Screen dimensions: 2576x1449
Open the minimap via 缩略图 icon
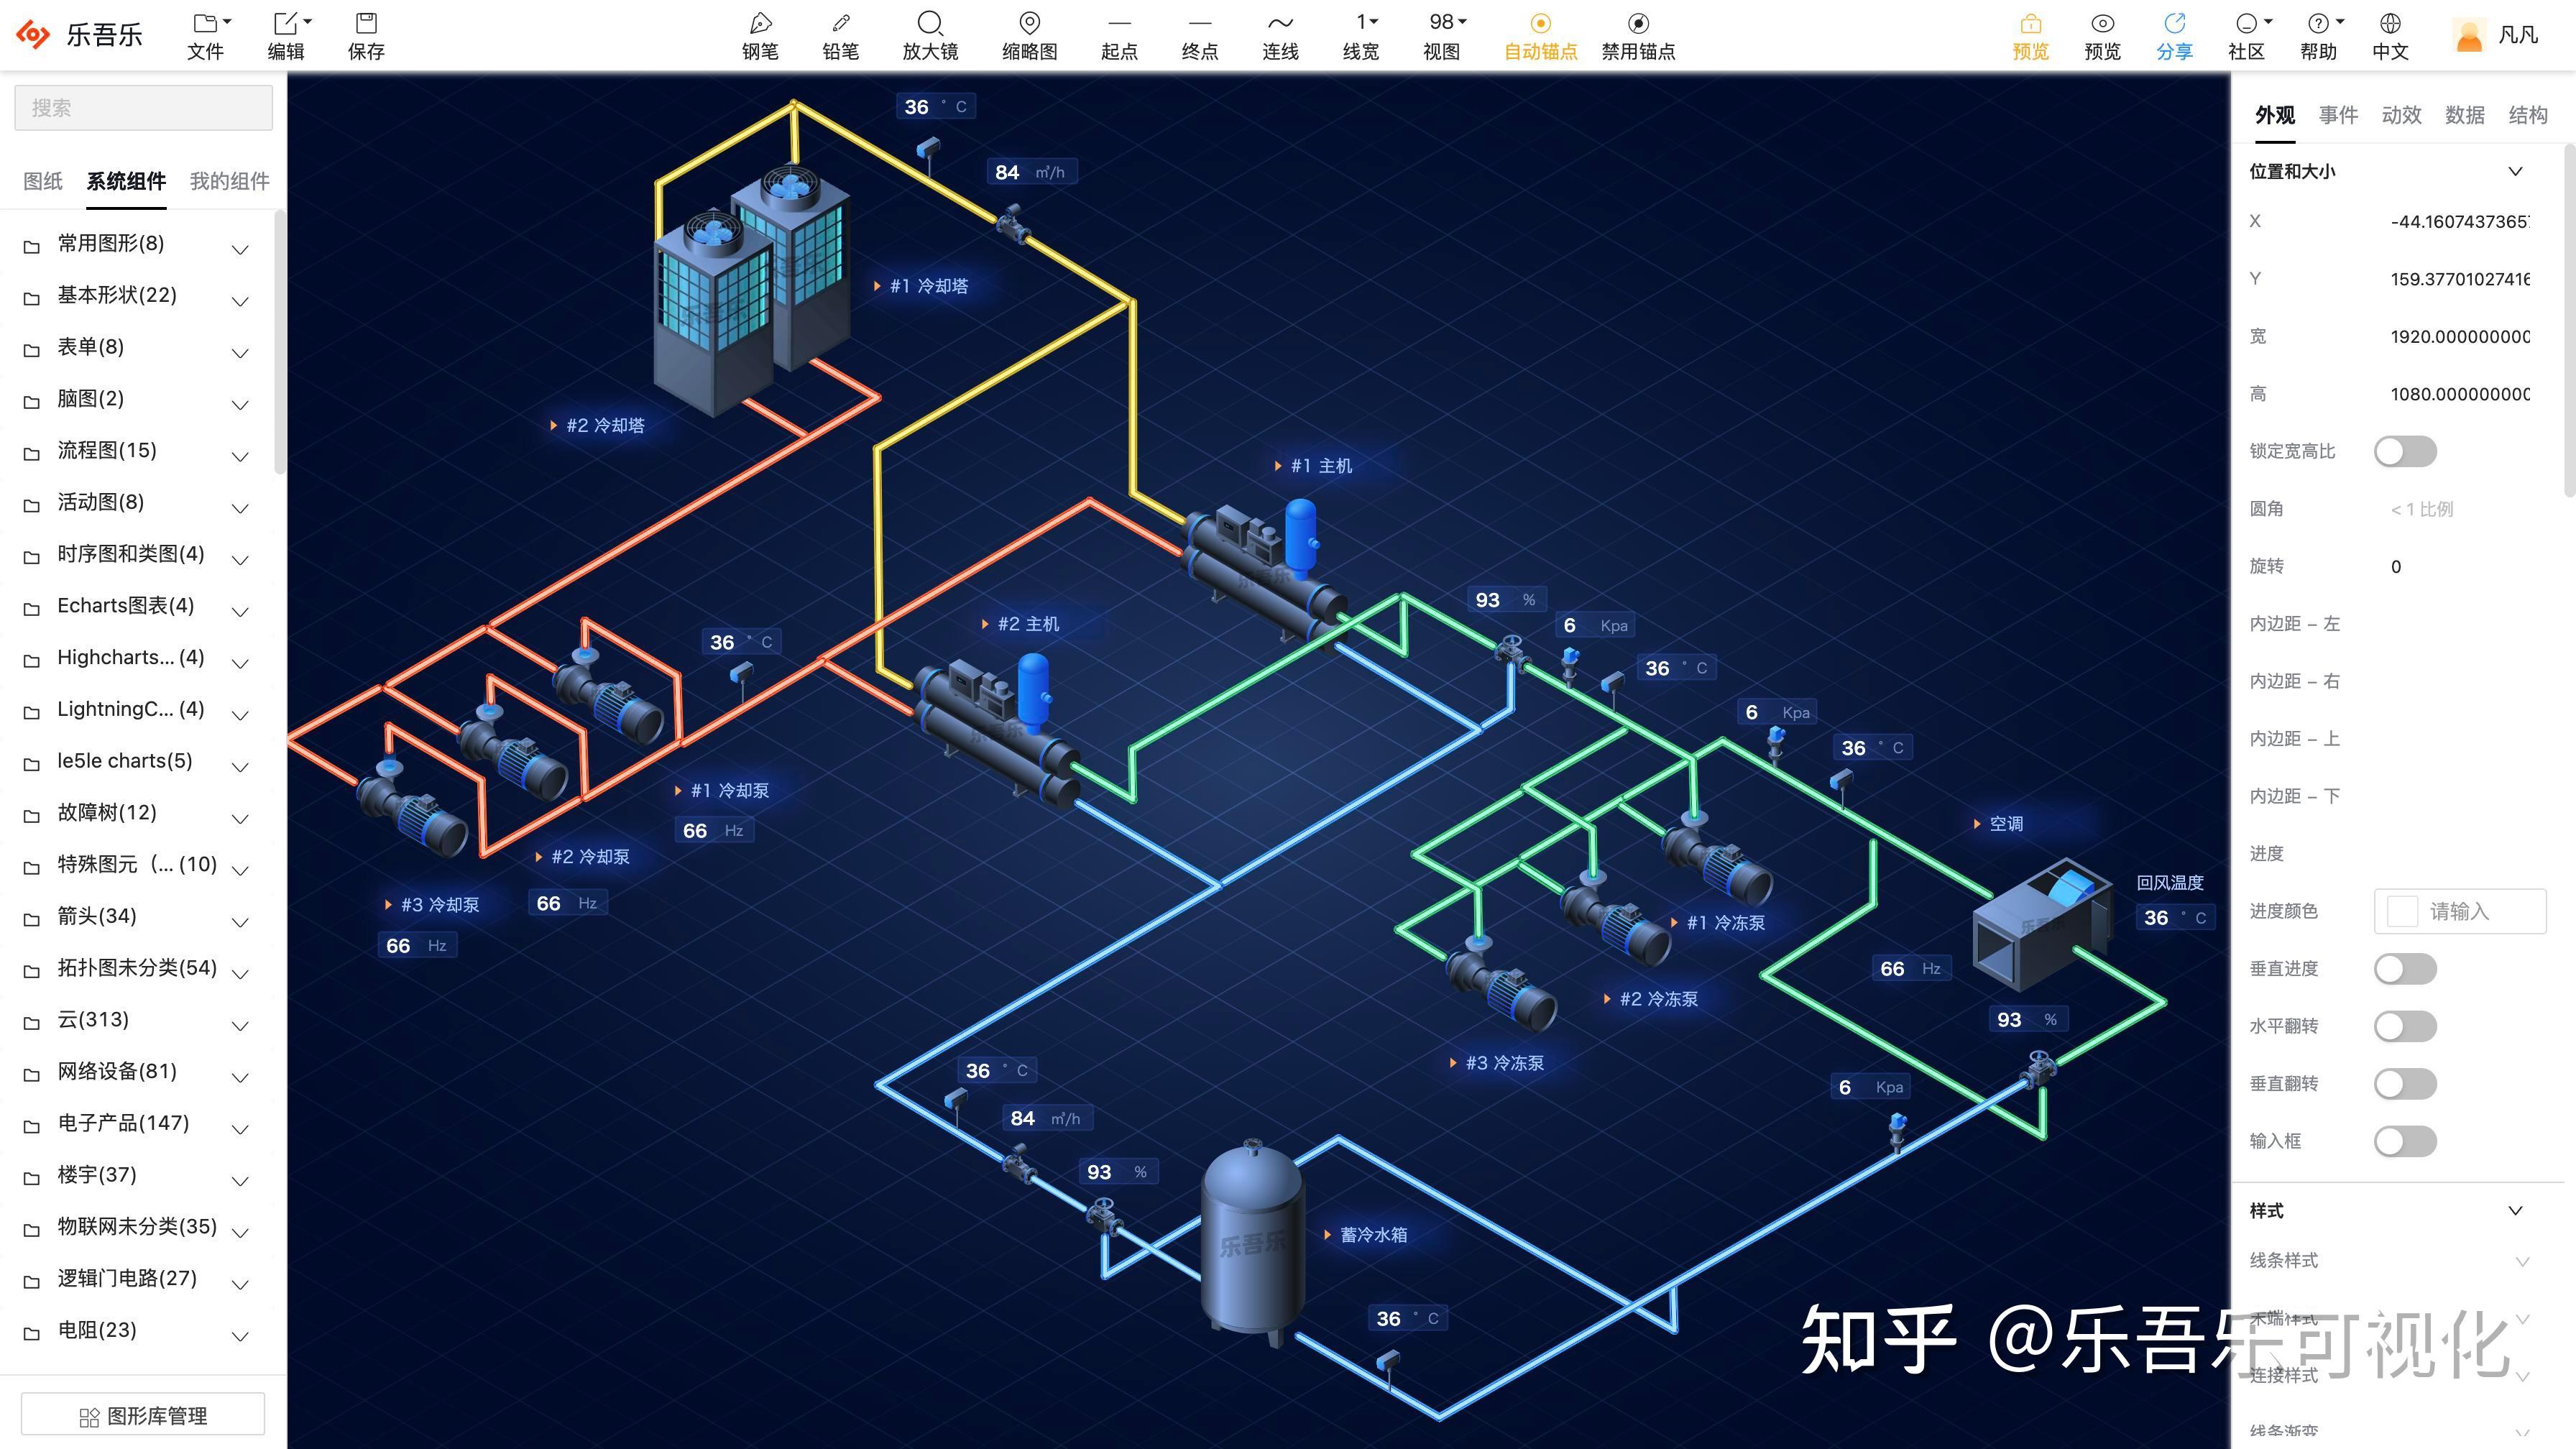point(1029,33)
